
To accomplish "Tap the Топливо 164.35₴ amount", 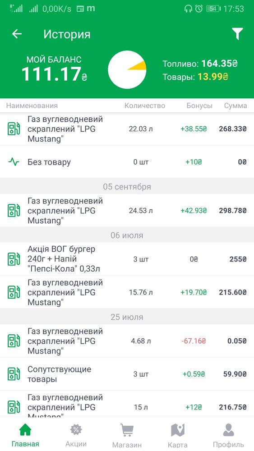I will [x=219, y=63].
